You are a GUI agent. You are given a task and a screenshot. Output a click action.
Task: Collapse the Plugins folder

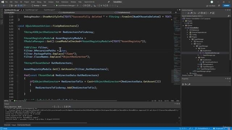[187, 37]
